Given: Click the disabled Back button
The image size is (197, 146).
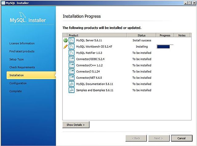Looking at the screenshot, I should tap(136, 138).
